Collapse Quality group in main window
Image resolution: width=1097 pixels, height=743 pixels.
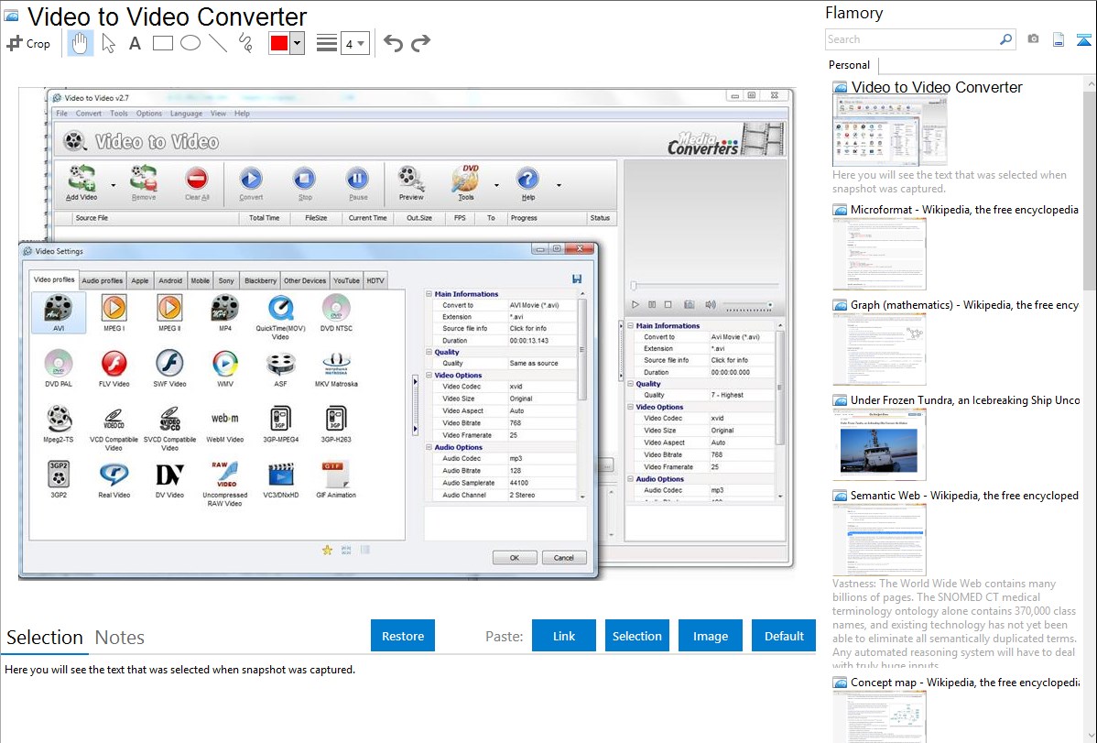(x=630, y=384)
